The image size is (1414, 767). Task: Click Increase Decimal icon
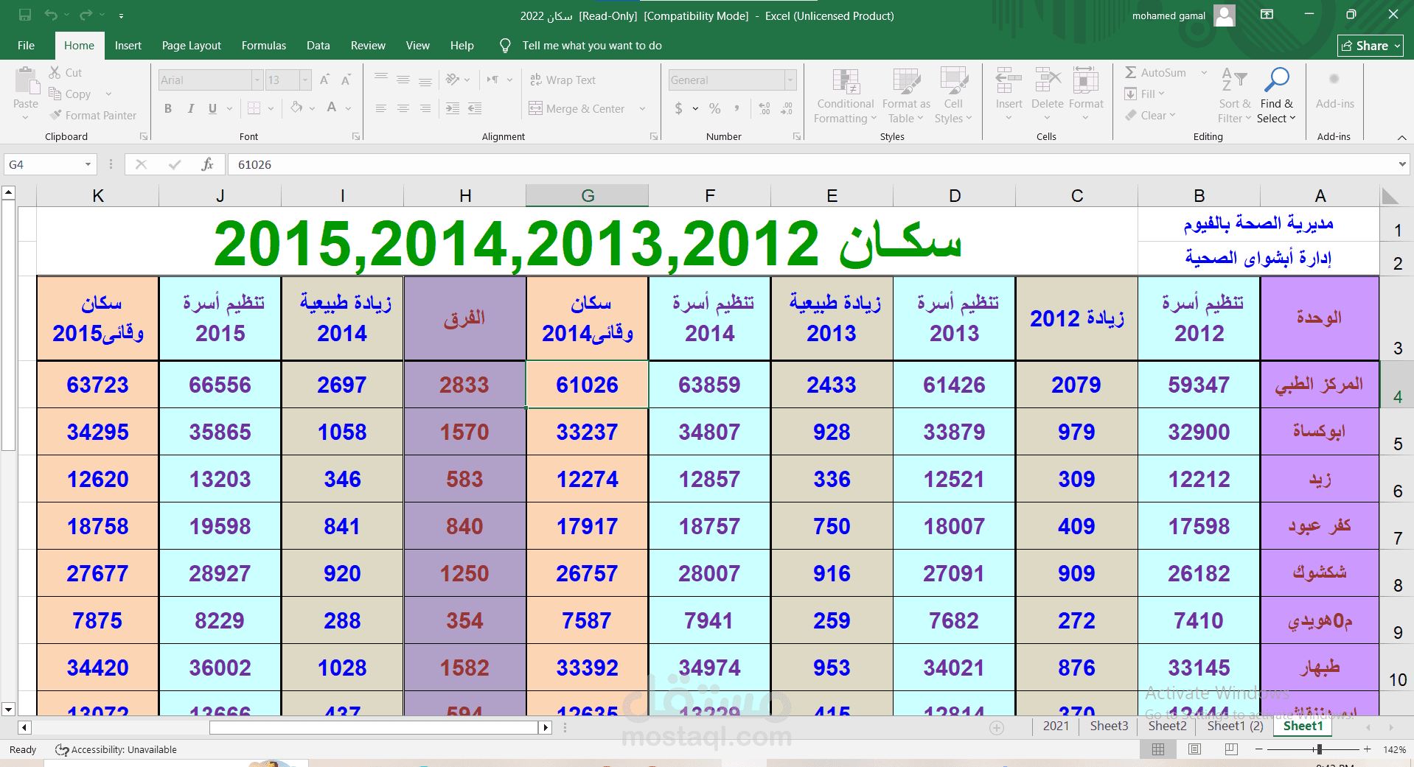point(765,108)
